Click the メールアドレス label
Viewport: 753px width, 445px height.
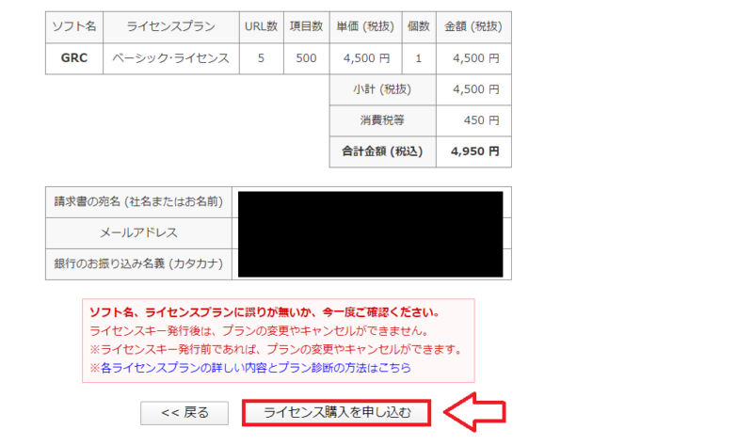[x=138, y=233]
